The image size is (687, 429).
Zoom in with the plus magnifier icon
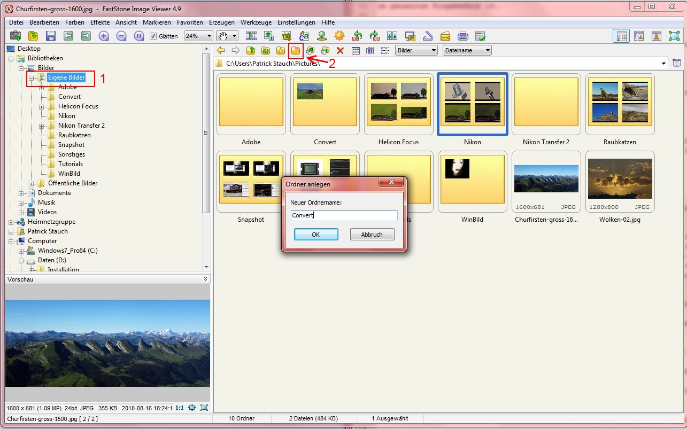[104, 36]
